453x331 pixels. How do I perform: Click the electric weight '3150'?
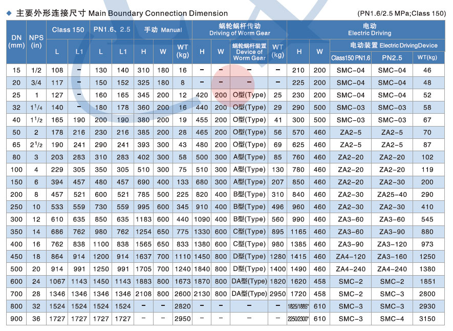point(427,319)
